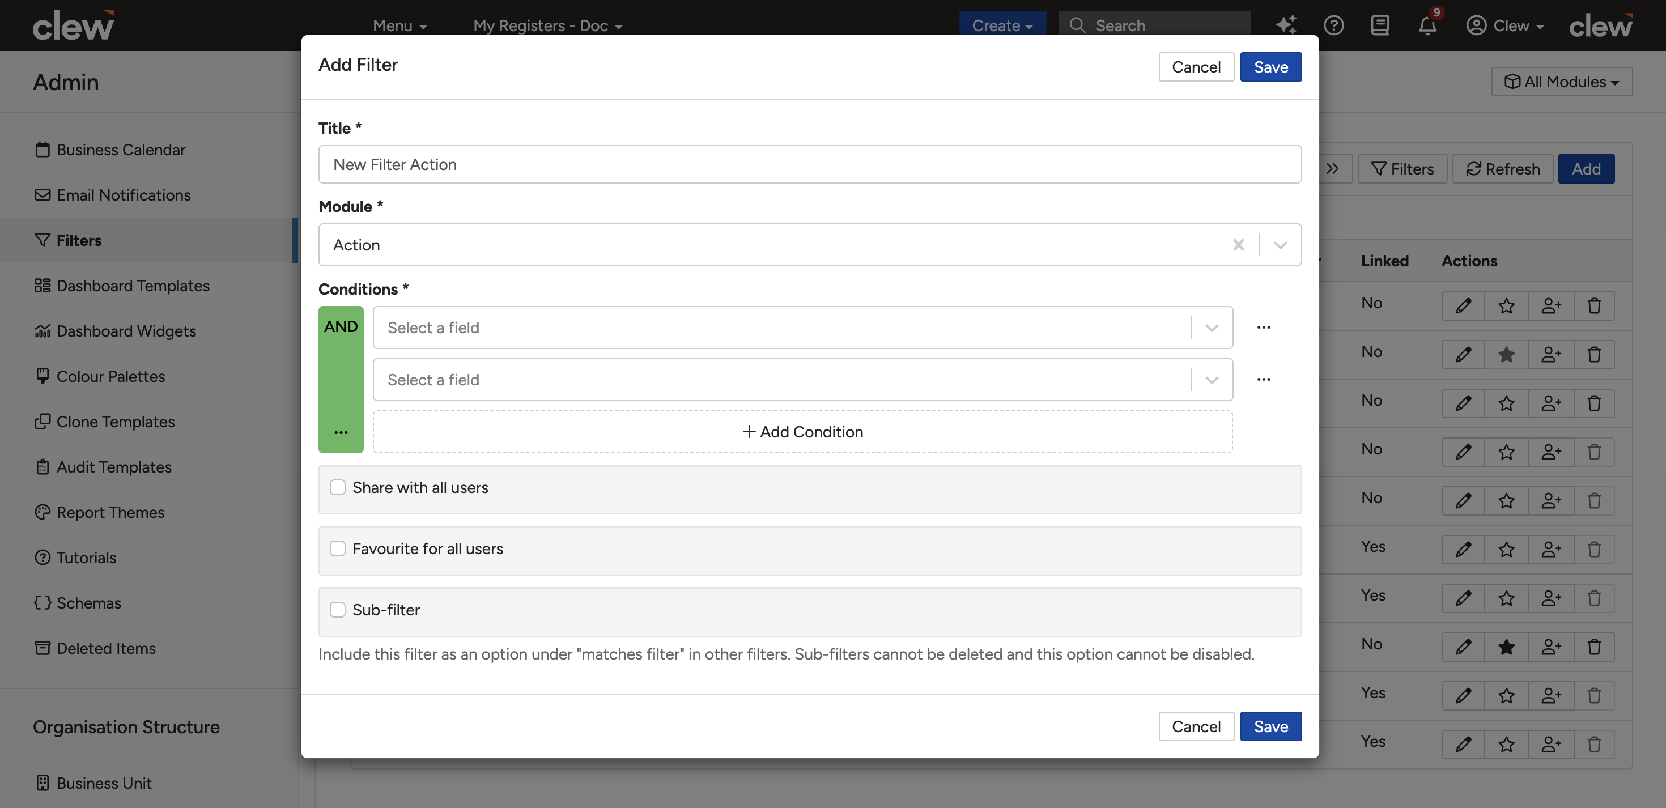Select Filters in Admin sidebar

pyautogui.click(x=68, y=240)
